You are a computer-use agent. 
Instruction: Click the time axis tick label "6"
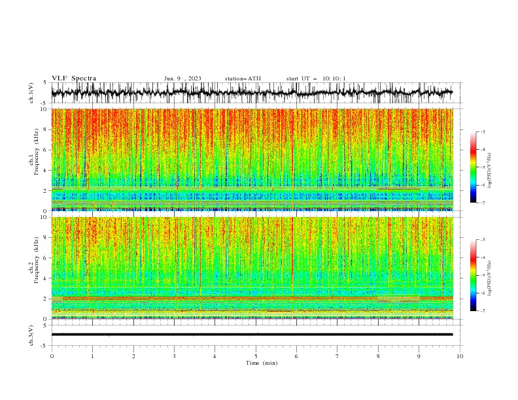(x=296, y=356)
